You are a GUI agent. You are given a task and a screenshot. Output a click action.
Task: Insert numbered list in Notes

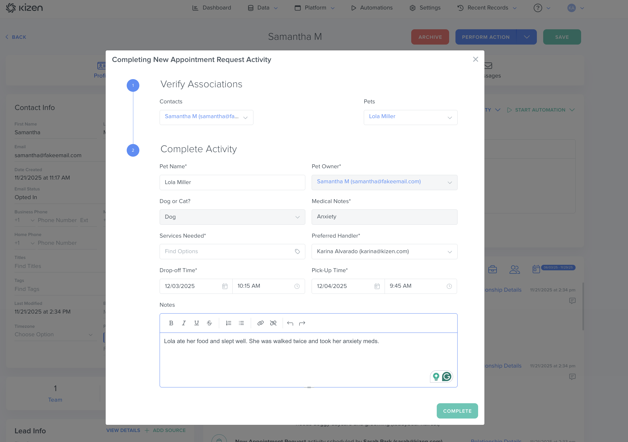click(x=228, y=323)
